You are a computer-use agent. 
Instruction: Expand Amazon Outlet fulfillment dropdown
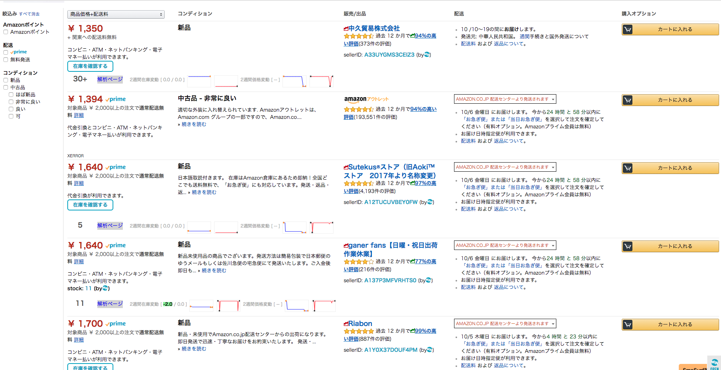(x=505, y=99)
